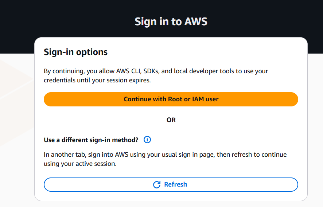Image resolution: width=323 pixels, height=207 pixels.
Task: Click the divider line right of OR
Action: point(239,120)
